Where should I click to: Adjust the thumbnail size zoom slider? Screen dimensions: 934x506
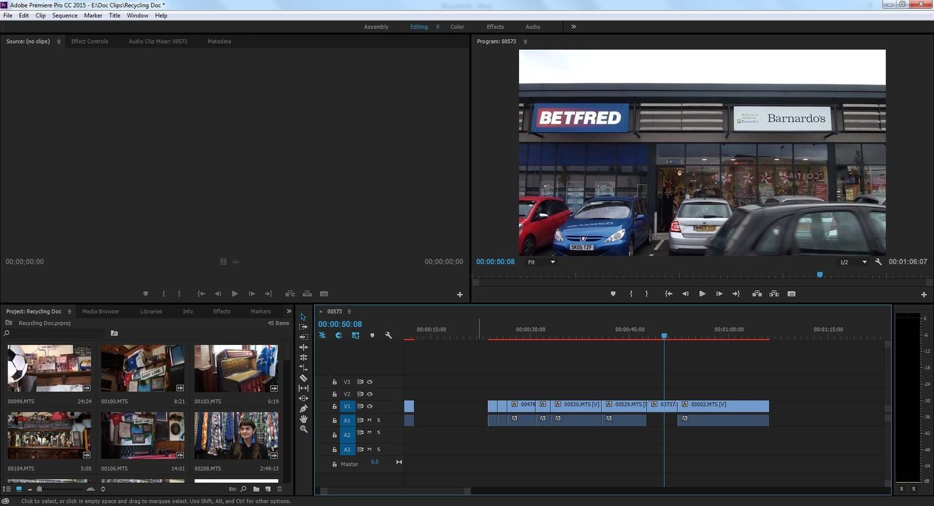pyautogui.click(x=40, y=489)
